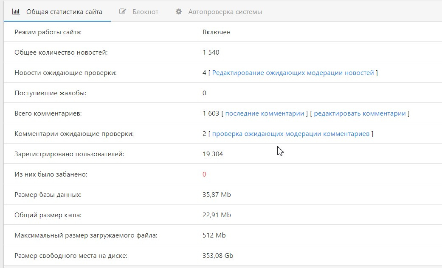
Task: Open Редактирование ожидающих модерации новостей link
Action: point(293,73)
